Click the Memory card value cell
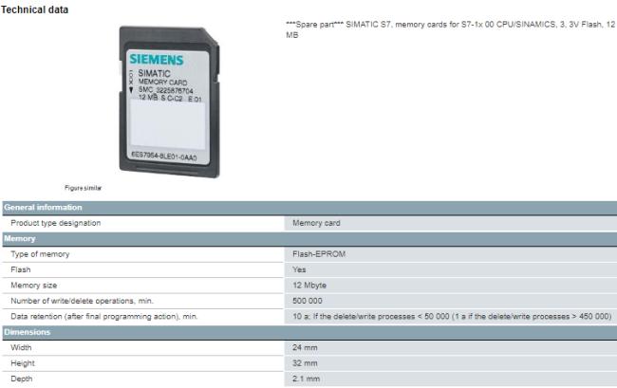The image size is (617, 388). 316,223
